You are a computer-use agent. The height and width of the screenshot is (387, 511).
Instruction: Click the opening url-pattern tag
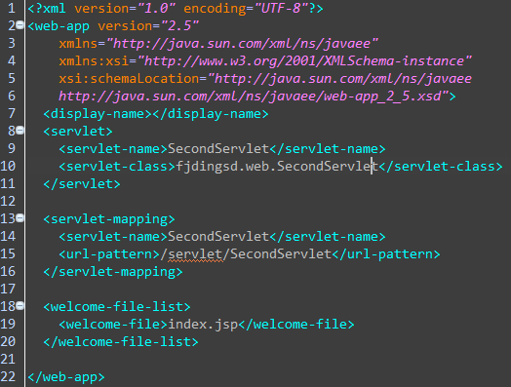(109, 254)
